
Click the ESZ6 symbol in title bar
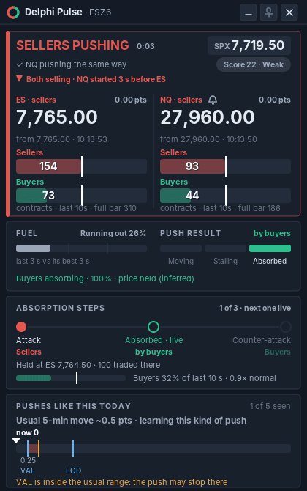pyautogui.click(x=100, y=12)
